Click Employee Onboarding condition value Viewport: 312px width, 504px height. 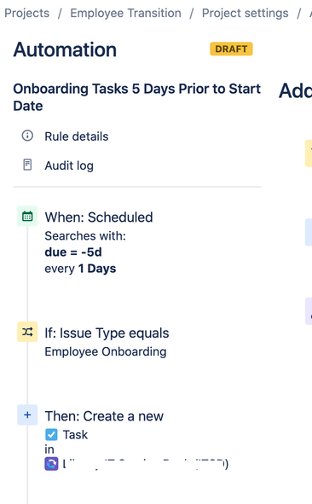point(106,351)
